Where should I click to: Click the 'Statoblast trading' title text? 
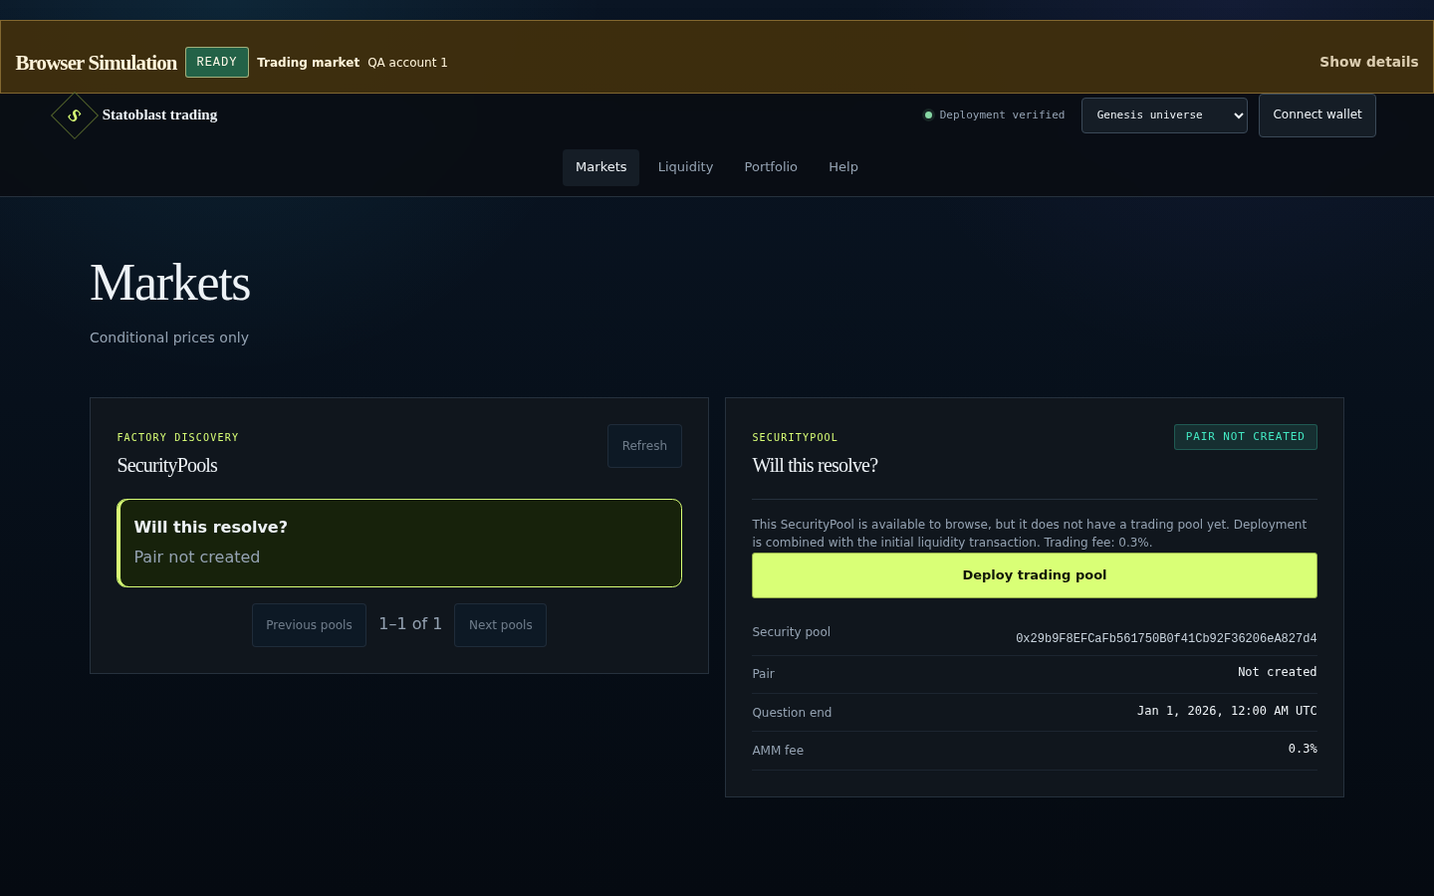pos(159,114)
